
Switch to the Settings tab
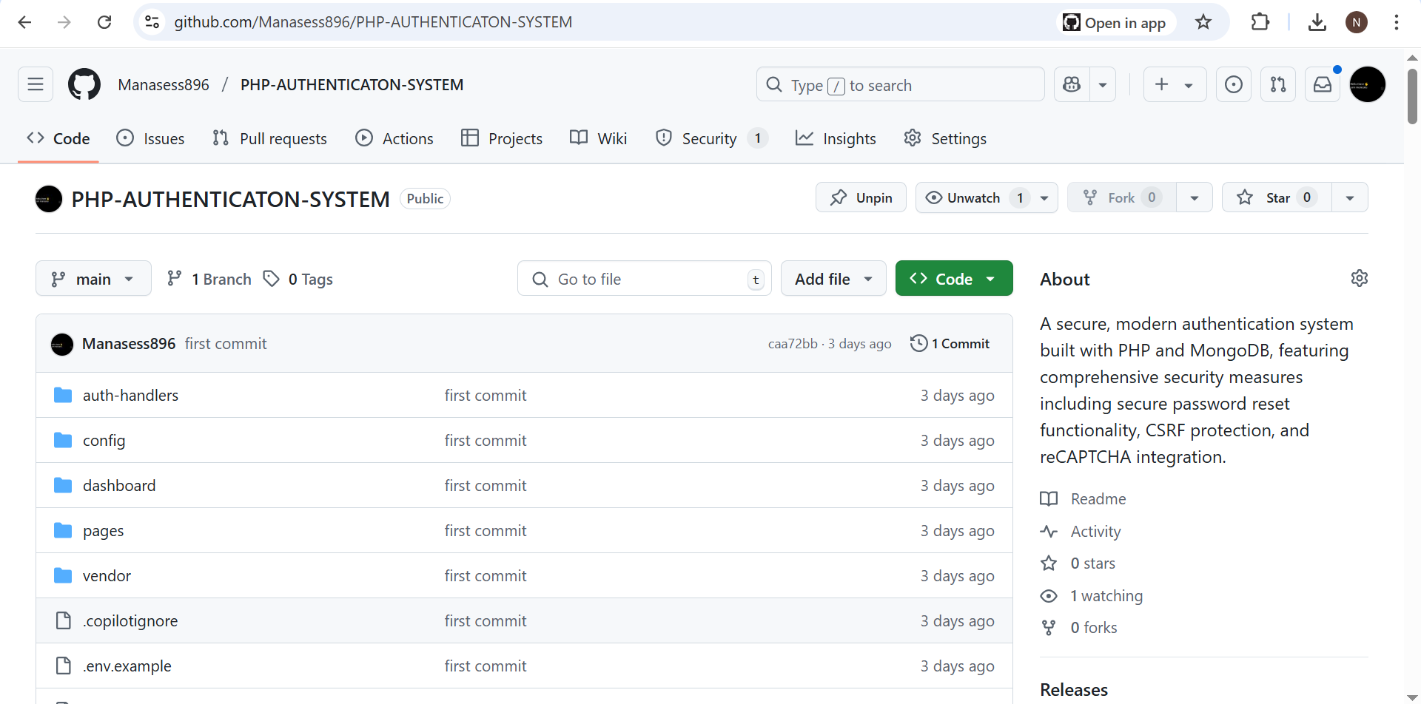[945, 138]
